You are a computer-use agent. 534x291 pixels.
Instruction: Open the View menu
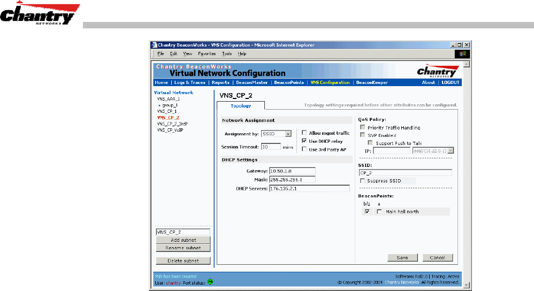coord(188,54)
